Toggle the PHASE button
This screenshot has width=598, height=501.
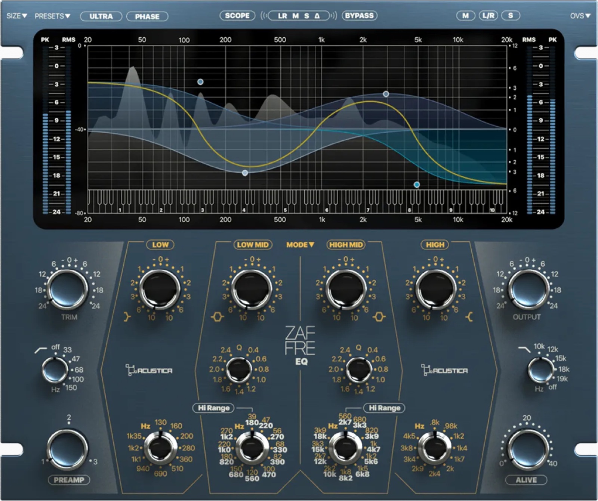coord(147,16)
